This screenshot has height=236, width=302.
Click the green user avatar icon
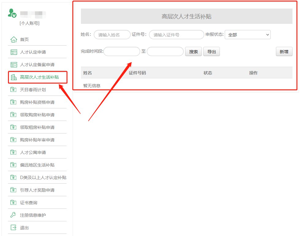12,13
